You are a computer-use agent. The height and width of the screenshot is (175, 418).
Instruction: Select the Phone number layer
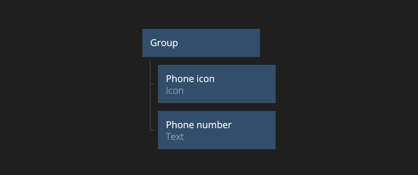pos(216,130)
